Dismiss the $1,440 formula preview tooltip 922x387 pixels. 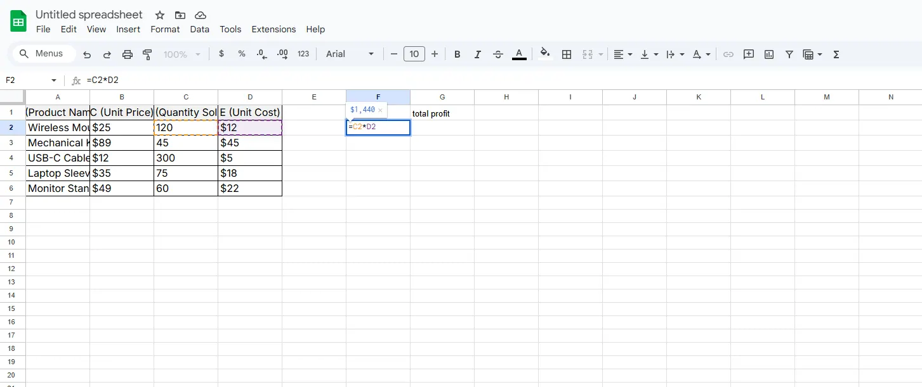coord(380,110)
